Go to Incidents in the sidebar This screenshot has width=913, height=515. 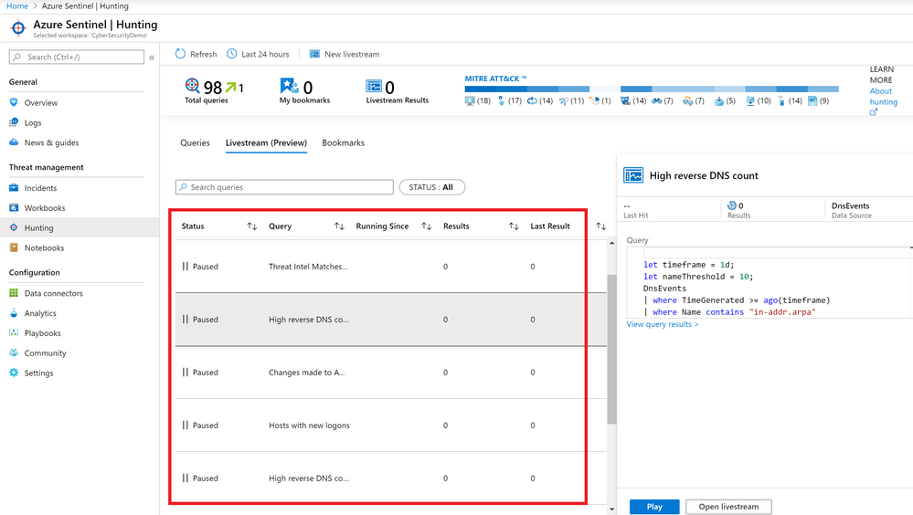pyautogui.click(x=40, y=188)
